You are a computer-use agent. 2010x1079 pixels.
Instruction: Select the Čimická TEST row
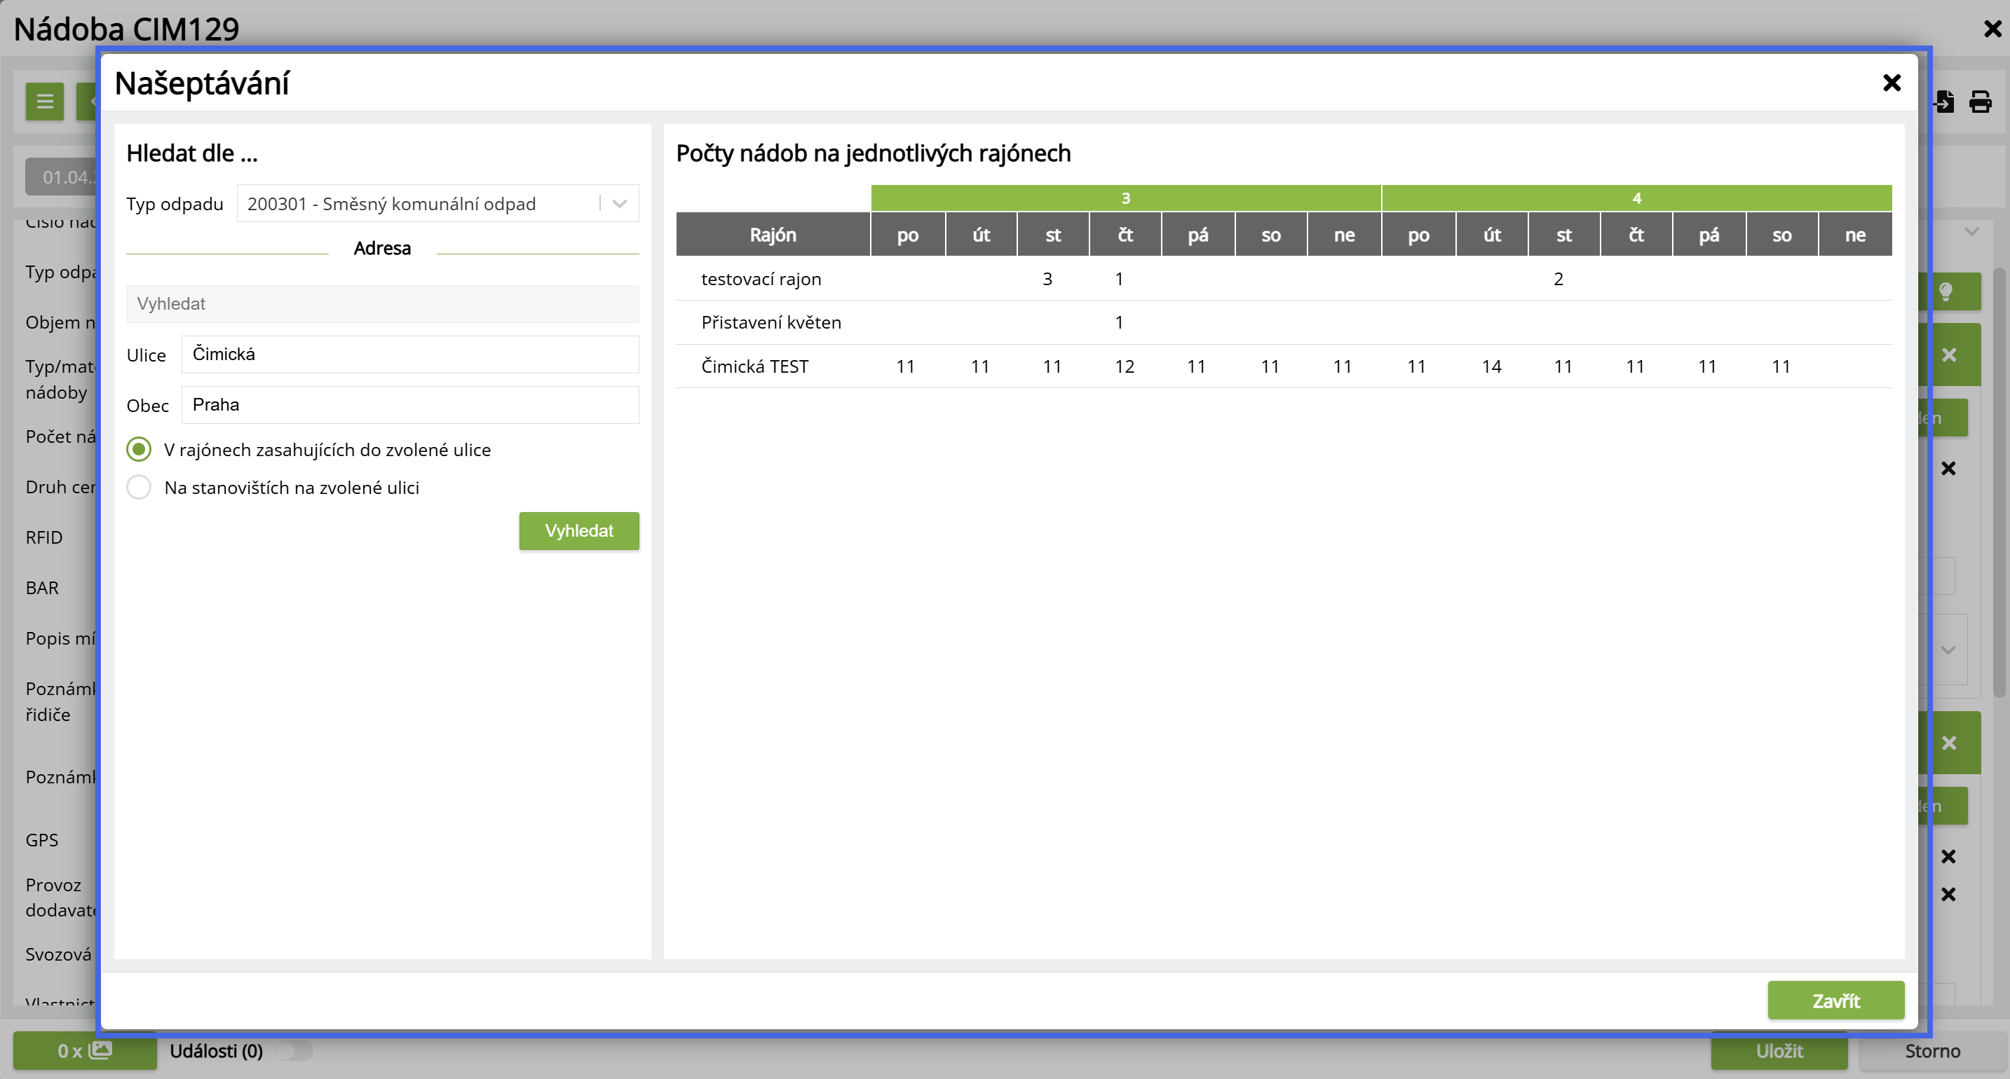(x=754, y=366)
